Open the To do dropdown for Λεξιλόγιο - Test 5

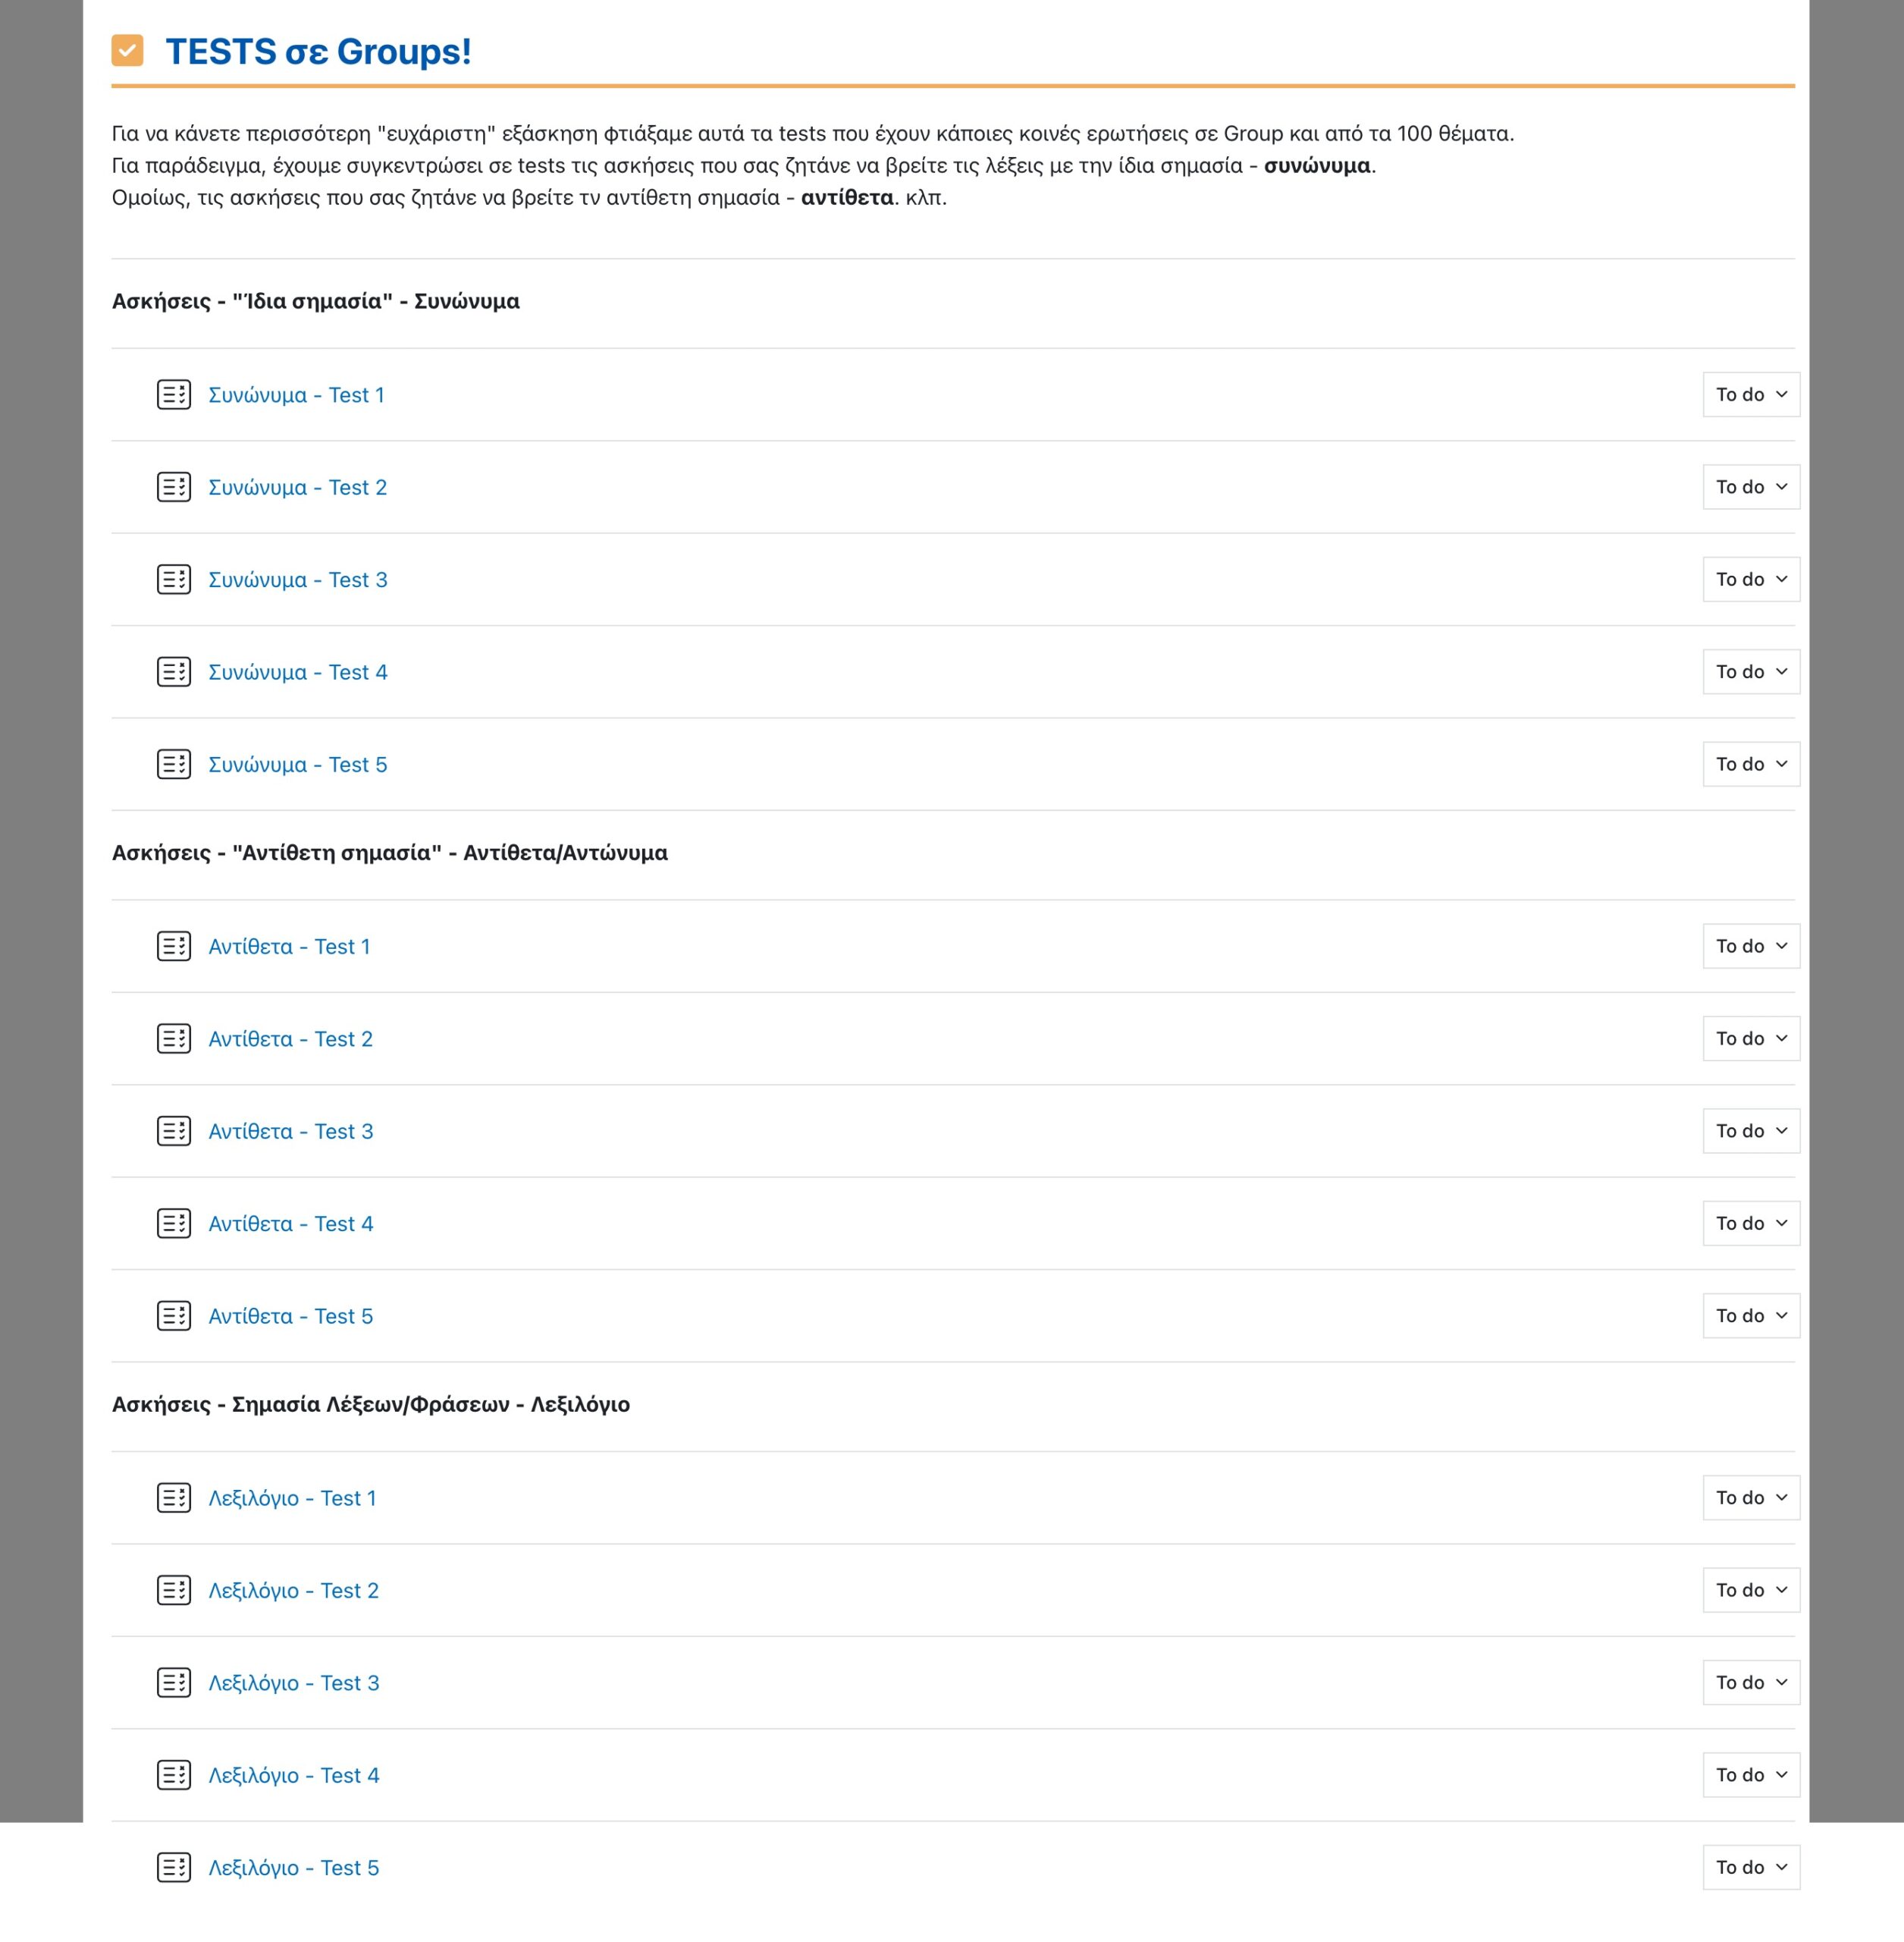(1750, 1867)
